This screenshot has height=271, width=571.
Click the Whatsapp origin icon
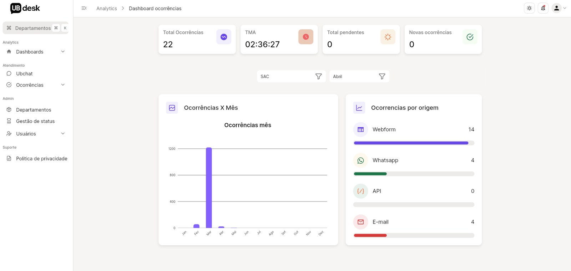pyautogui.click(x=360, y=160)
